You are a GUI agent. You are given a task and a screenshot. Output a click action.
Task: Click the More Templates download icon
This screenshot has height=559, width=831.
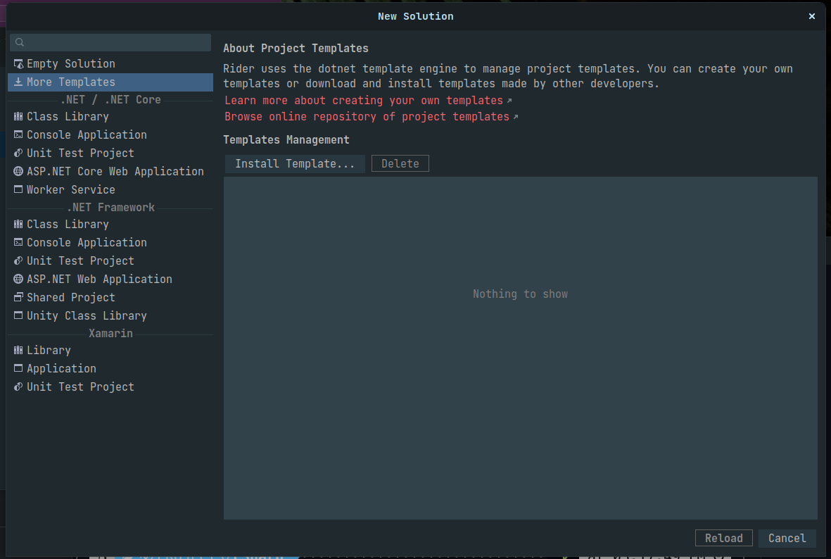tap(18, 82)
